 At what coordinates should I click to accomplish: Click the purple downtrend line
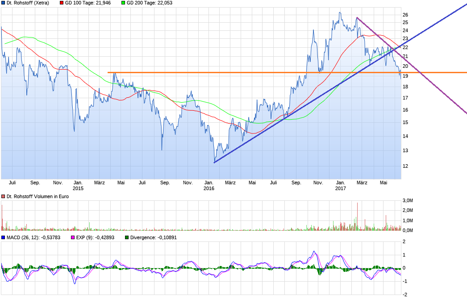(412, 65)
